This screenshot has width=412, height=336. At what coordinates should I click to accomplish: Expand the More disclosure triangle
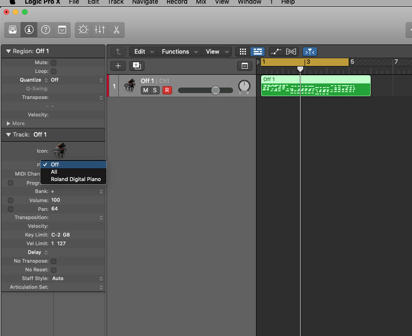(x=8, y=123)
